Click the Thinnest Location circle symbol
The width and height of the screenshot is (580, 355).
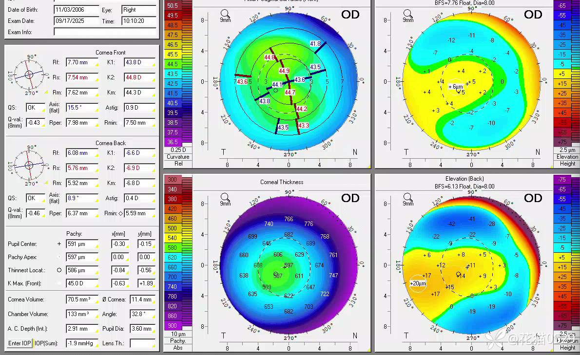coord(59,270)
